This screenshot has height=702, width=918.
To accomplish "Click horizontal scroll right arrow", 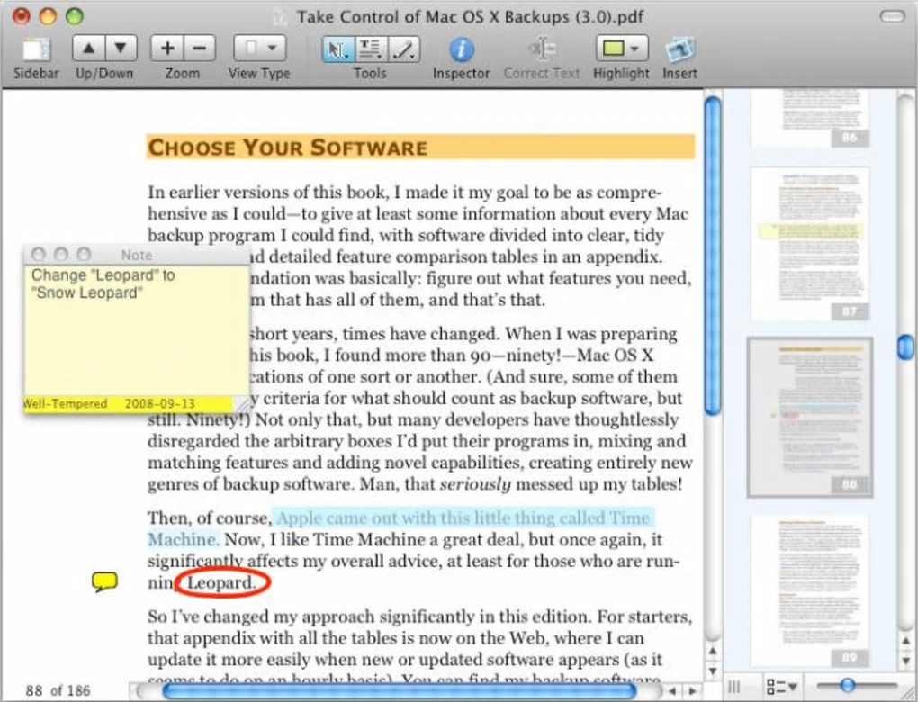I will tap(693, 691).
